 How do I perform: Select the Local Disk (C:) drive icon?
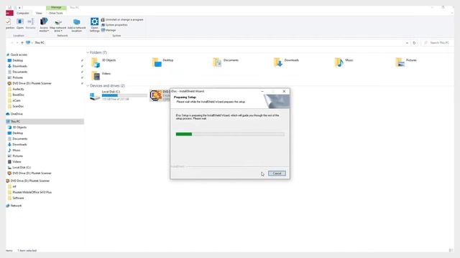[95, 95]
